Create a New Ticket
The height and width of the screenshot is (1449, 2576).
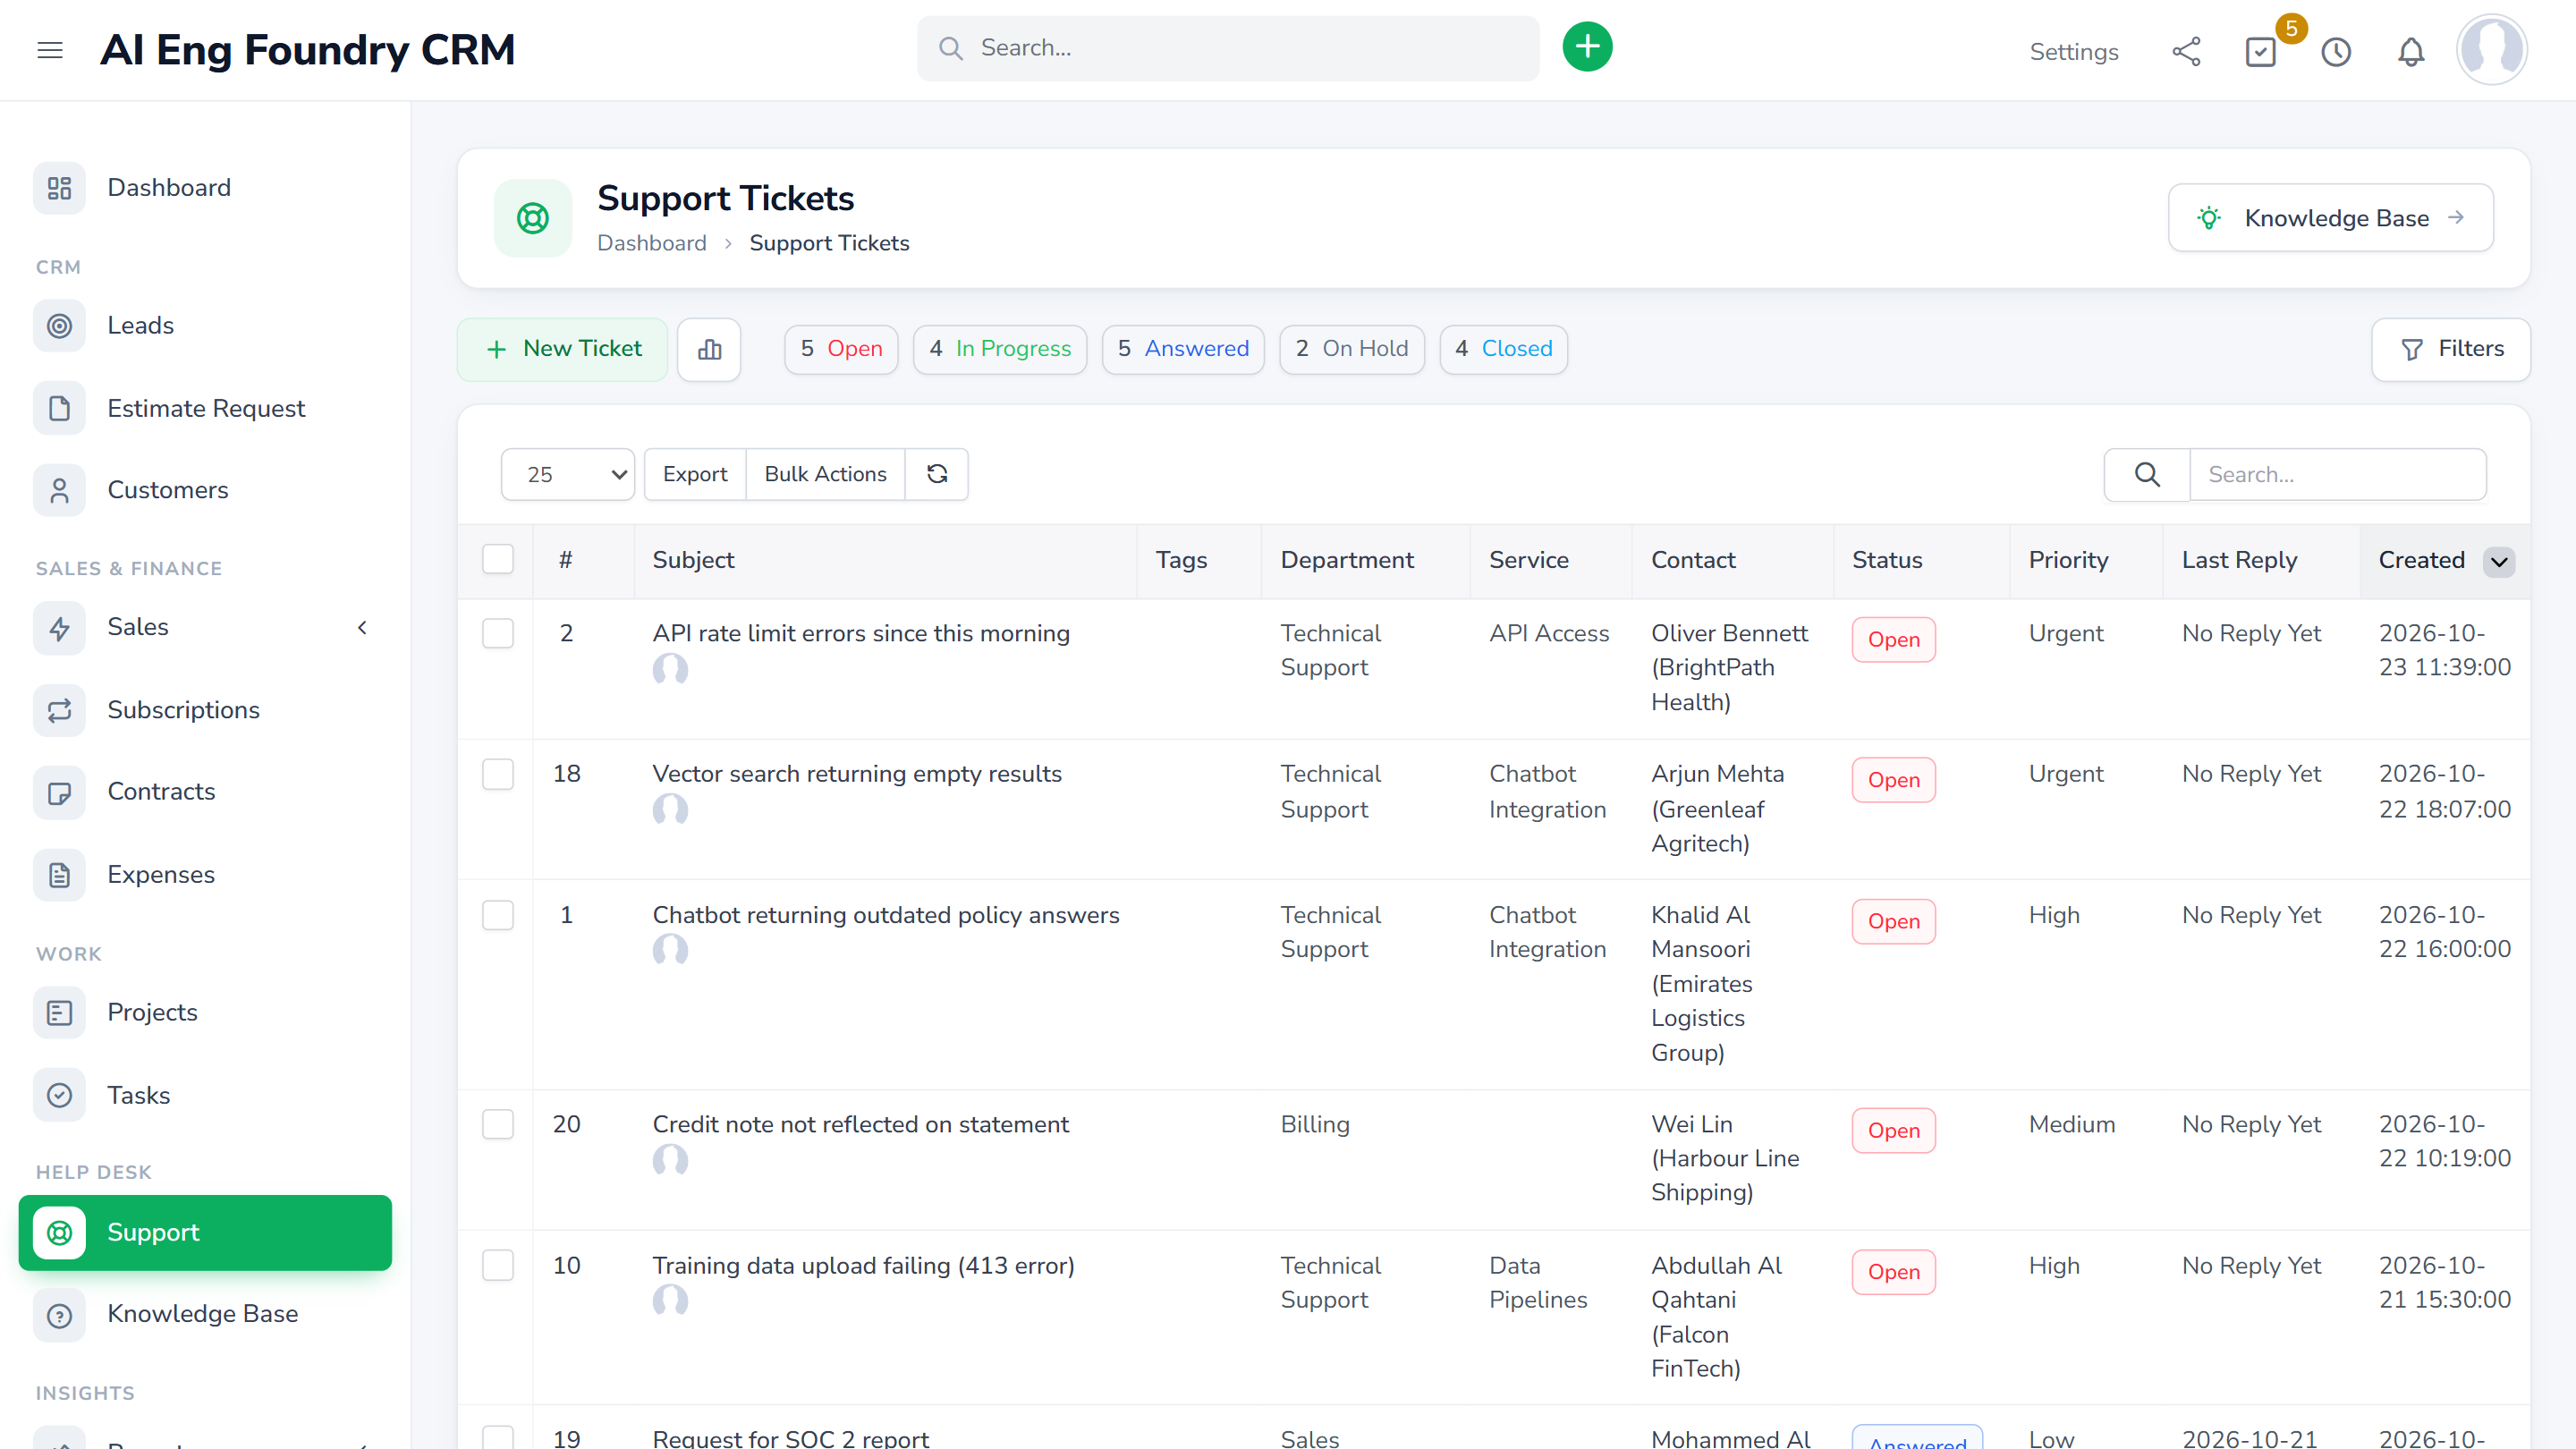click(x=563, y=349)
